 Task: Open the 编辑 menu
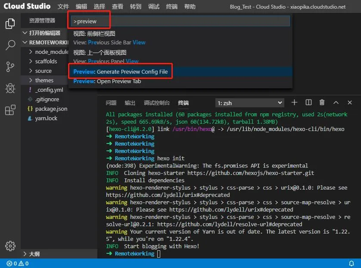(x=81, y=6)
